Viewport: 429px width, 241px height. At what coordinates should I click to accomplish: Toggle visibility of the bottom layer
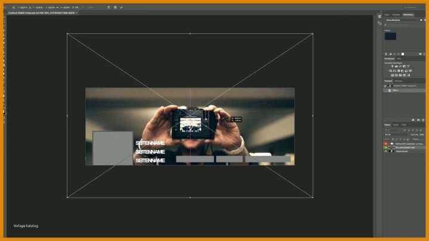pyautogui.click(x=386, y=151)
